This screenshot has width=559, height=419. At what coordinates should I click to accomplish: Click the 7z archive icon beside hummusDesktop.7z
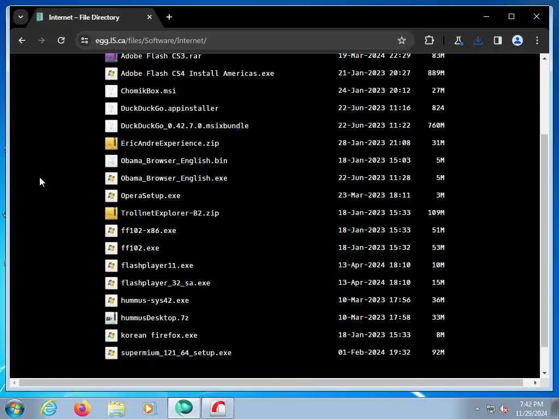pos(111,318)
